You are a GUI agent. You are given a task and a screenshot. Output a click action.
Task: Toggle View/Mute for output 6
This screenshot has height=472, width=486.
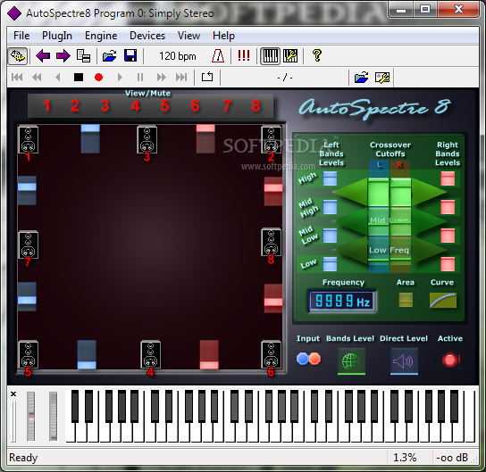click(x=195, y=106)
